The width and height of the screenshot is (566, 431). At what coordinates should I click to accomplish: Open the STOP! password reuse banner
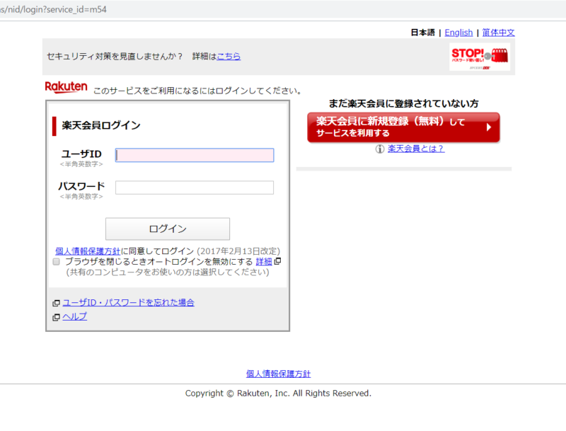pos(480,57)
